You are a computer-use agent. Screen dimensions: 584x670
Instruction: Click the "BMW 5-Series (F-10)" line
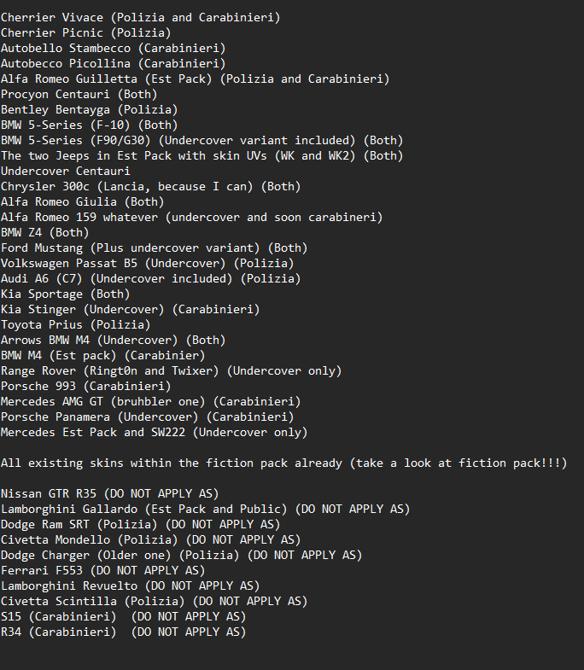(x=89, y=125)
